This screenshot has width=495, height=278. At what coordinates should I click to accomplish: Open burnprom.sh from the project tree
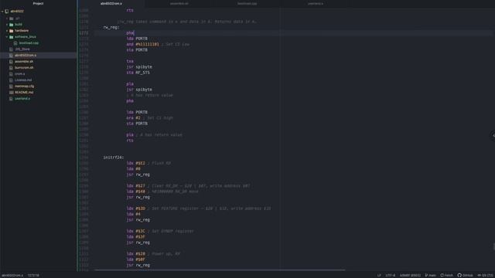(x=24, y=68)
